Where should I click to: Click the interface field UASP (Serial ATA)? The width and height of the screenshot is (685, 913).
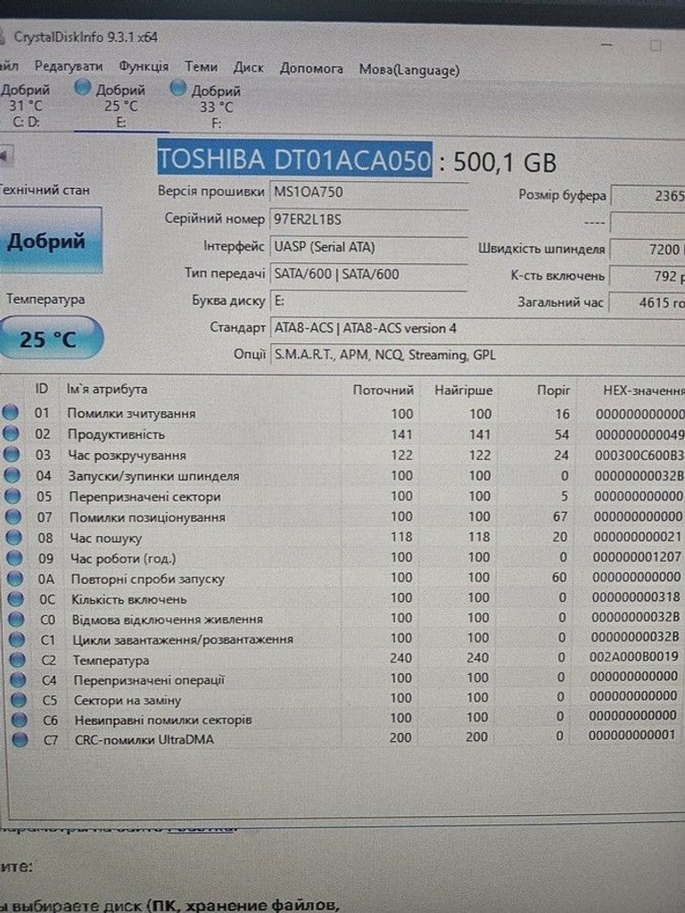[x=368, y=247]
